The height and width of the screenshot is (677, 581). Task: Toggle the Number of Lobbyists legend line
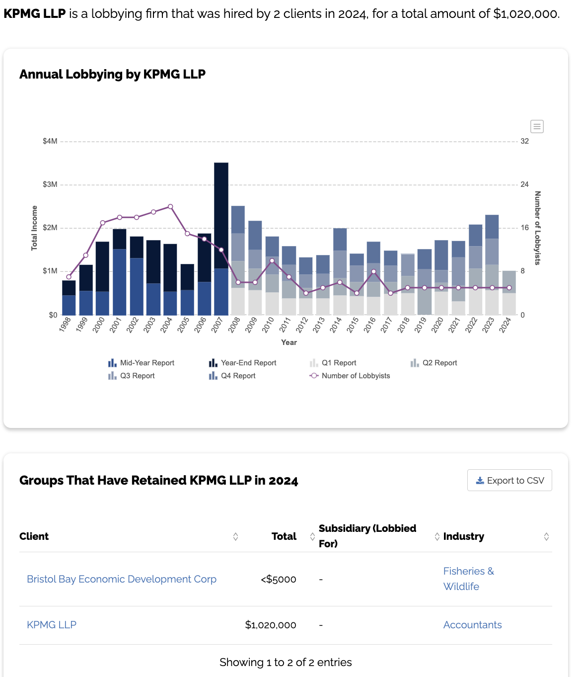pyautogui.click(x=350, y=376)
